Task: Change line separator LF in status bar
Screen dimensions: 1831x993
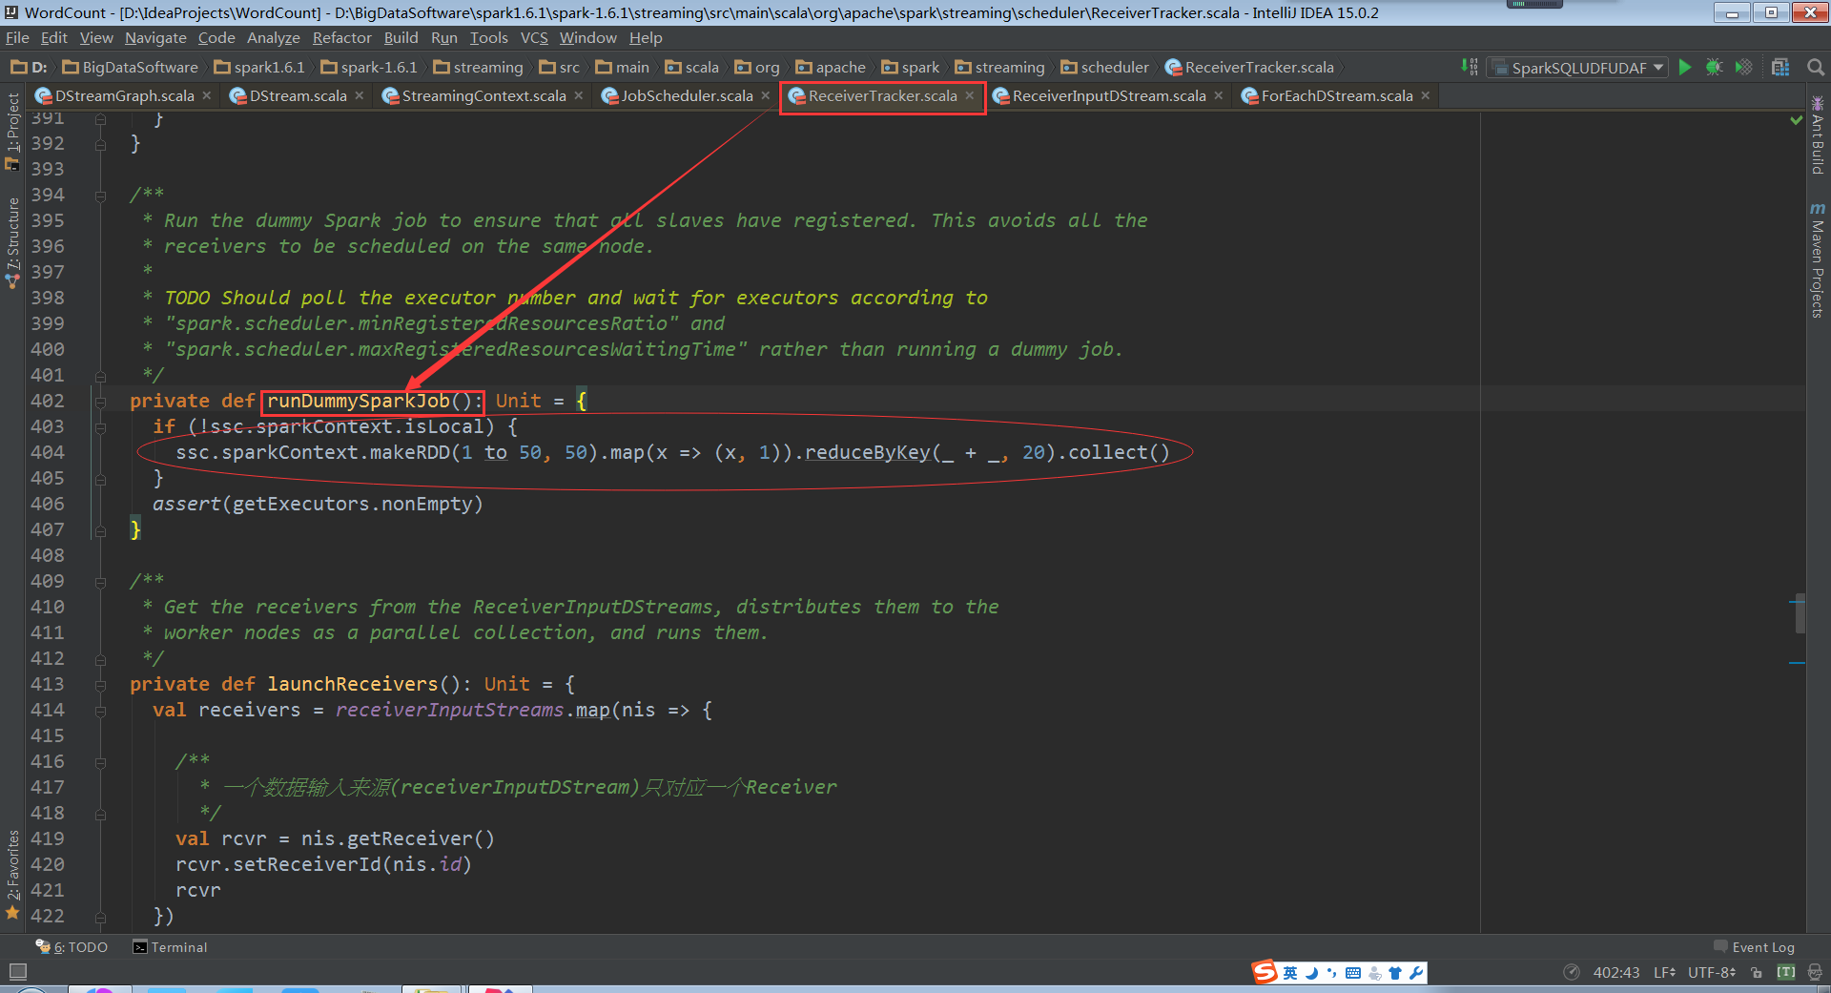Action: [1664, 973]
